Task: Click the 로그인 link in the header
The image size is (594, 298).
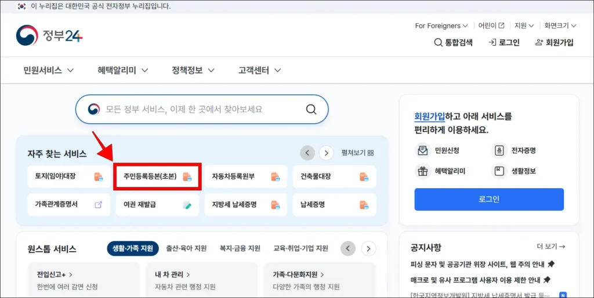Action: pos(504,42)
